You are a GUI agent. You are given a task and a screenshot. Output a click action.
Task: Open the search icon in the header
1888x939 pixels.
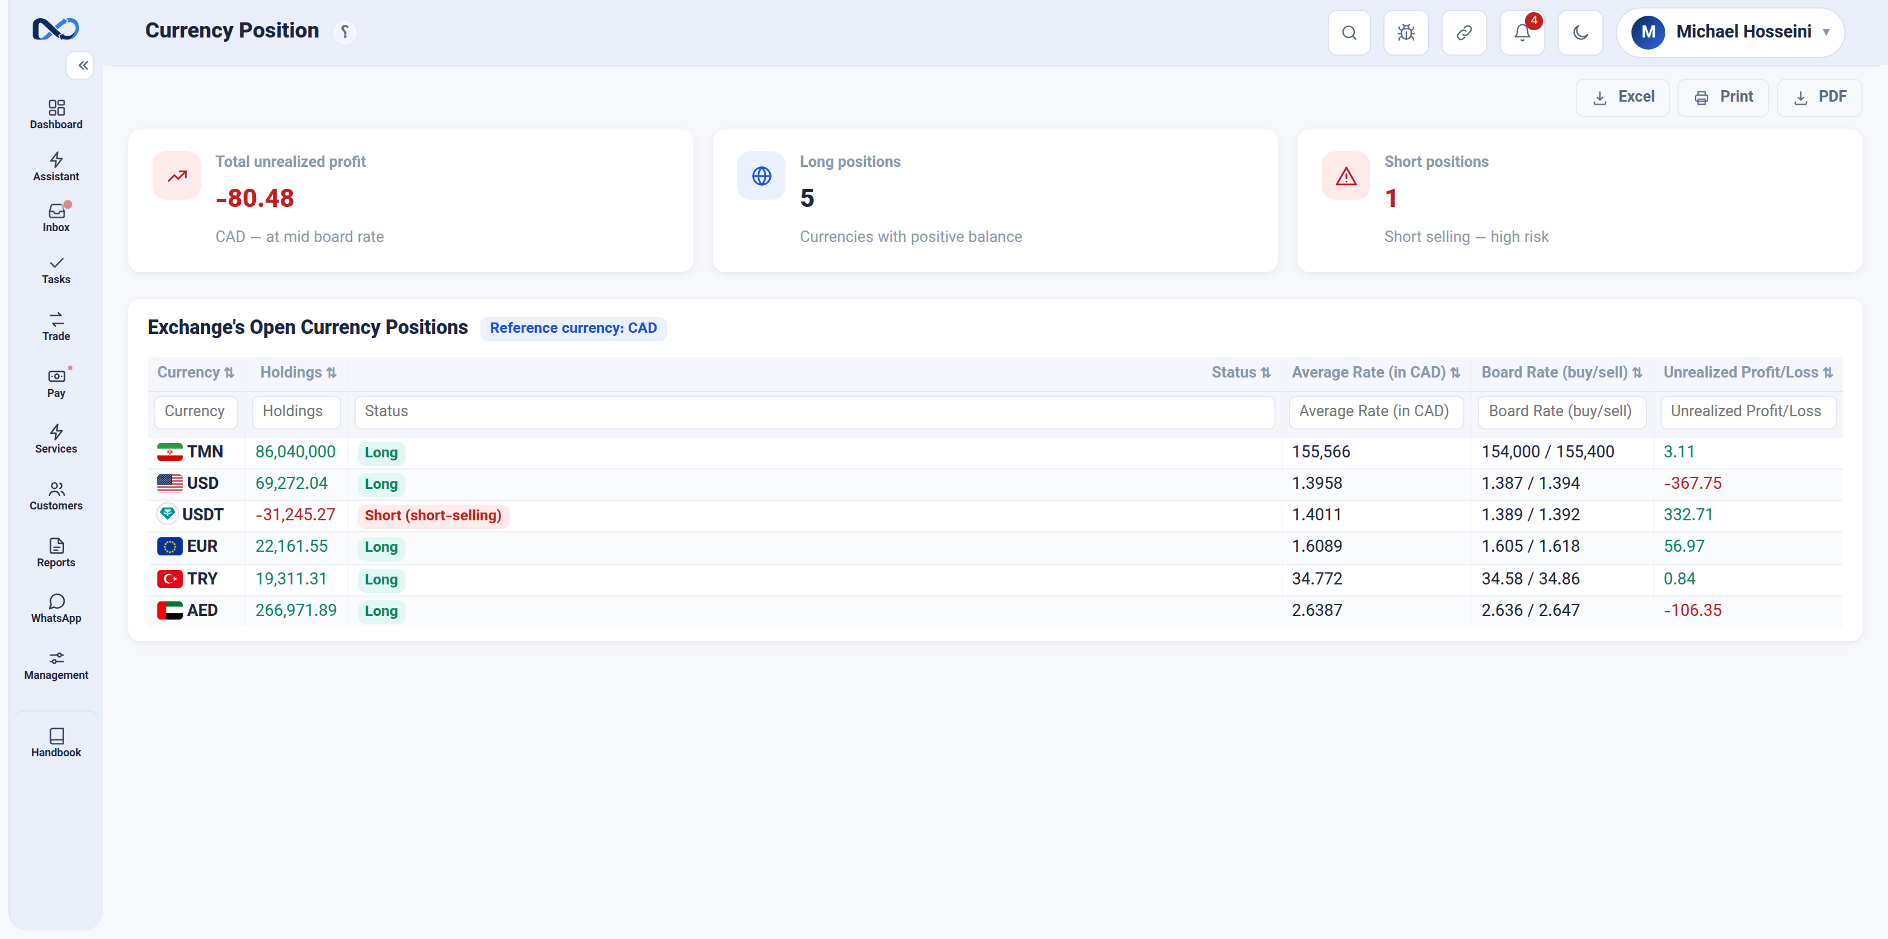click(1349, 32)
